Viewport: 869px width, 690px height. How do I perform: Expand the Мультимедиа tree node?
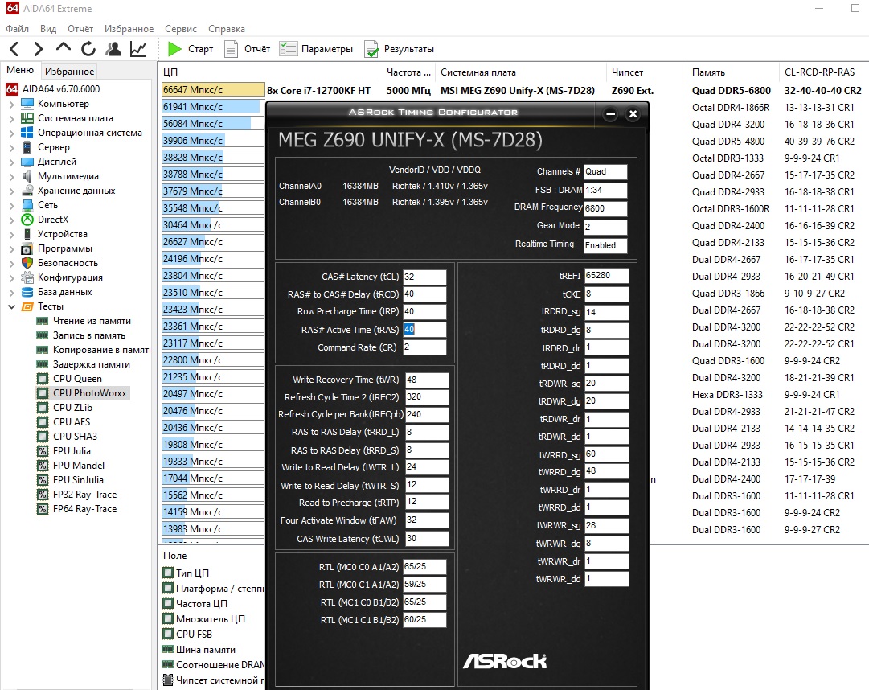[11, 176]
